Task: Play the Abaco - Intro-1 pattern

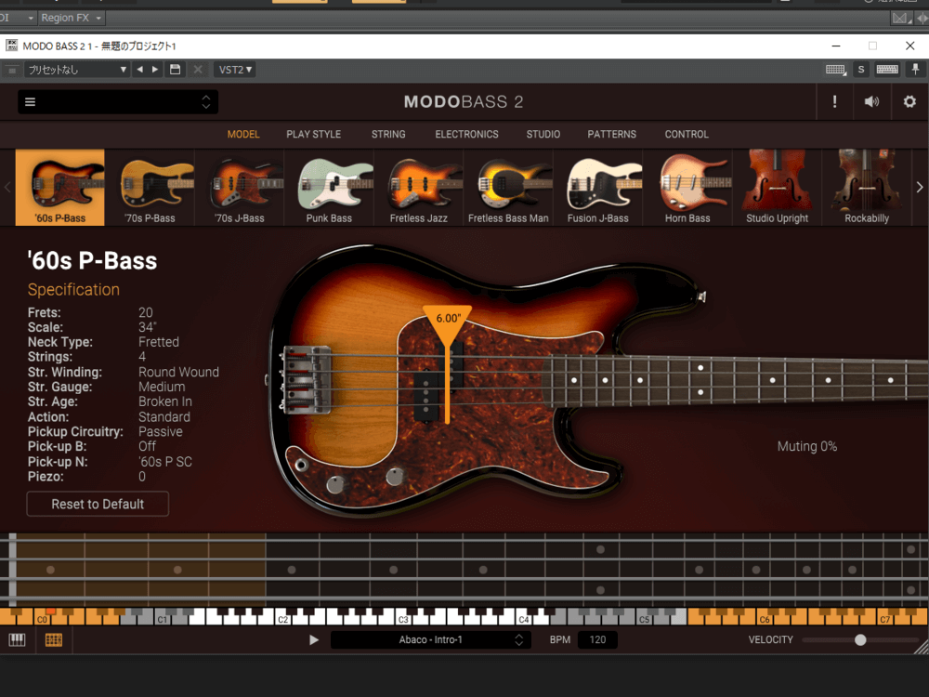Action: tap(314, 640)
